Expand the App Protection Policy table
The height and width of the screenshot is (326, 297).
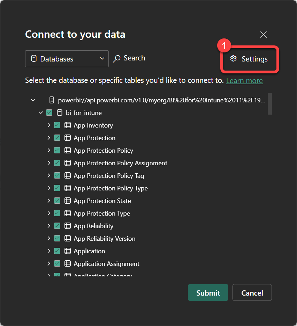pyautogui.click(x=49, y=150)
